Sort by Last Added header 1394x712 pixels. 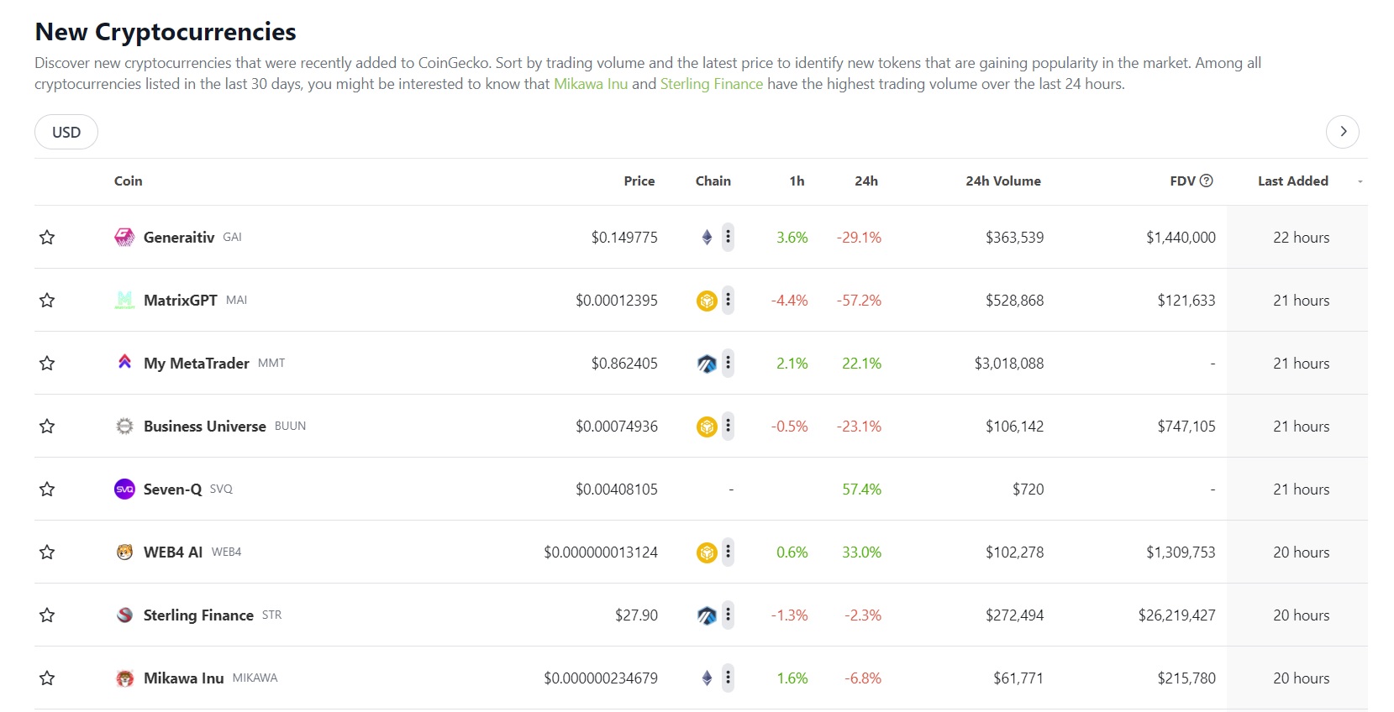(1293, 181)
